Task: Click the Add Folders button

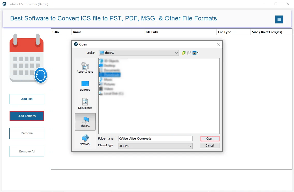Action: (x=27, y=116)
